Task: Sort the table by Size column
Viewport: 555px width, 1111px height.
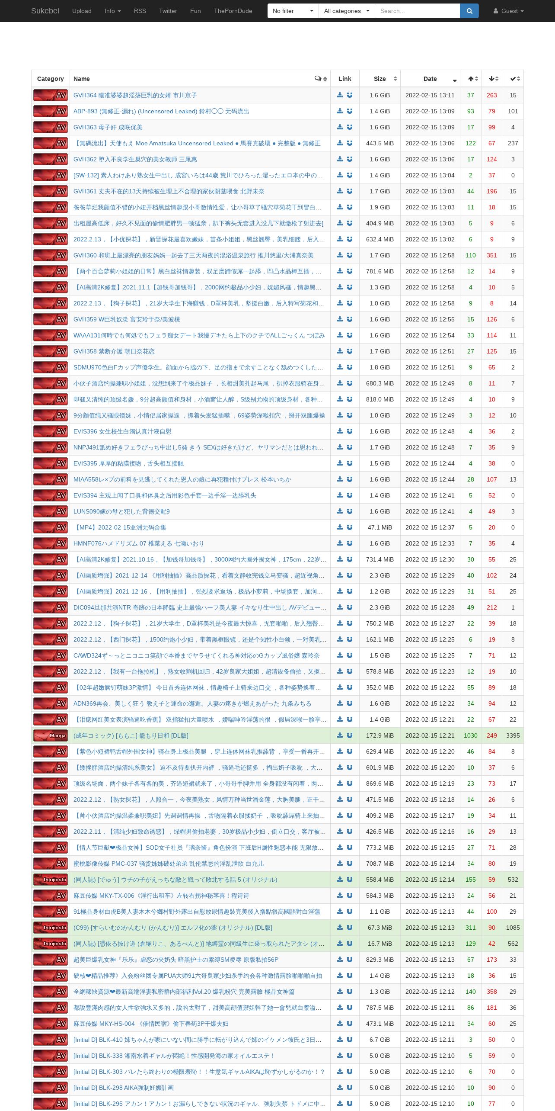Action: [380, 79]
